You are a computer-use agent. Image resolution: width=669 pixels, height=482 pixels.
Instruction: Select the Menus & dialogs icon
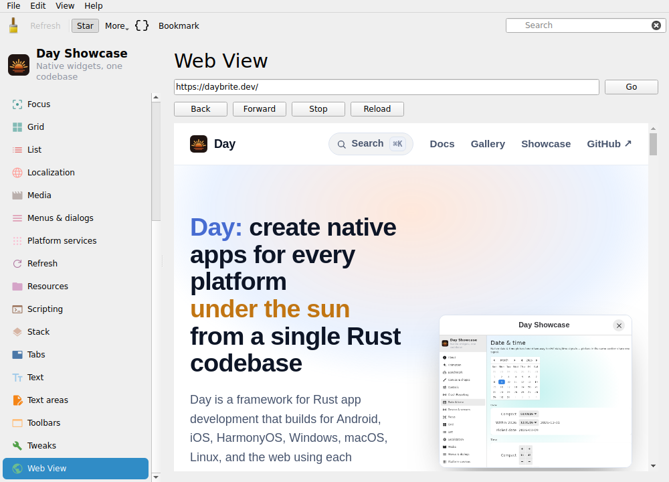point(17,218)
